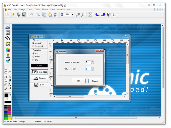Open the File menu

[x=10, y=10]
